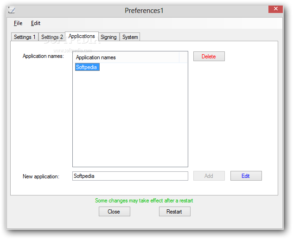
Task: Click the blue Edit button
Action: [246, 176]
